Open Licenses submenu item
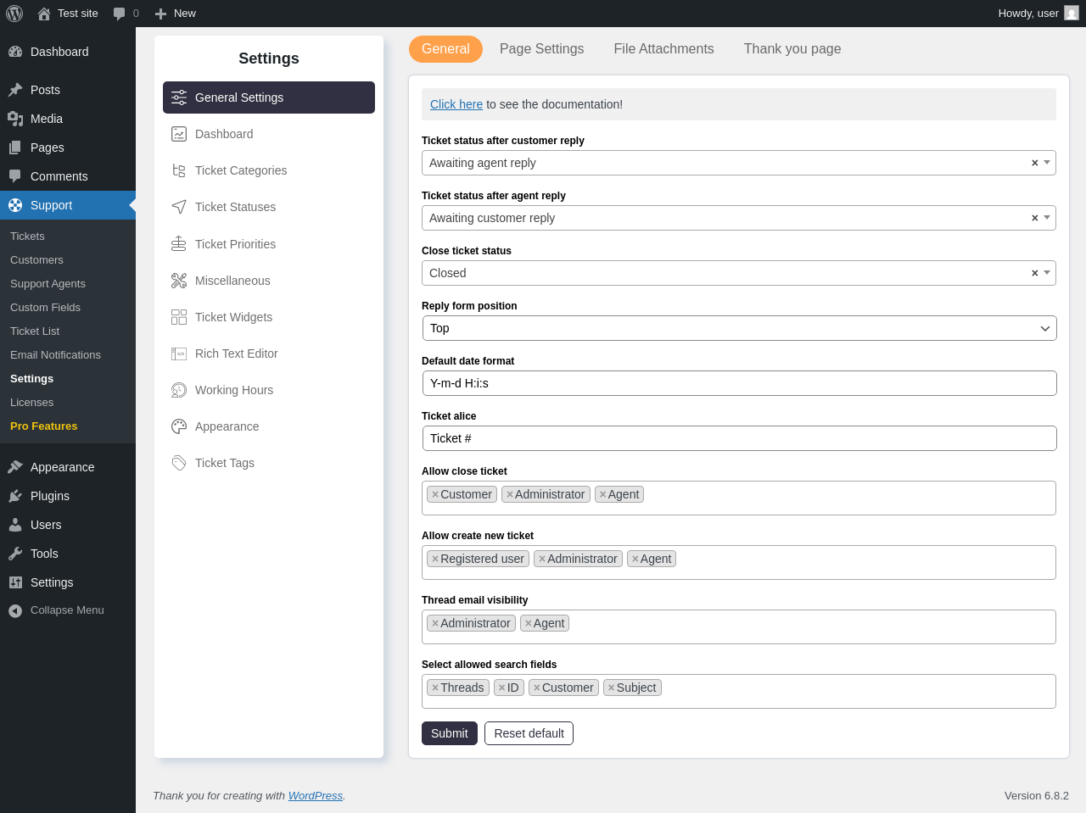 click(31, 403)
